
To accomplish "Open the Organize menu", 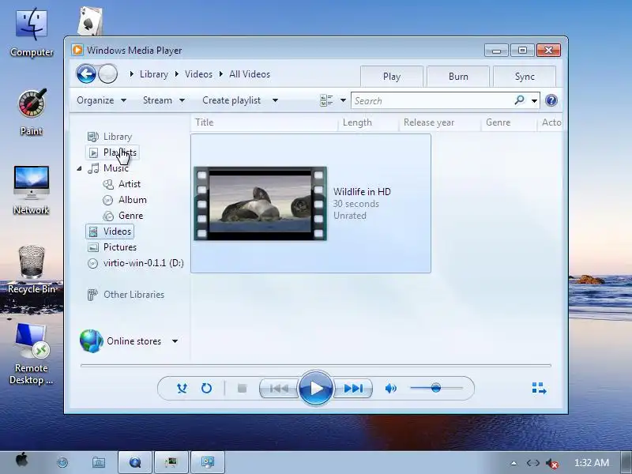I will (x=102, y=100).
